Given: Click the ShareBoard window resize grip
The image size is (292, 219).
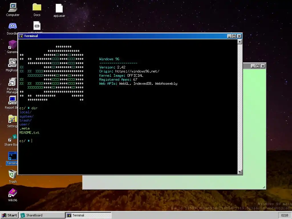Looking at the screenshot, I should click(x=264, y=187).
